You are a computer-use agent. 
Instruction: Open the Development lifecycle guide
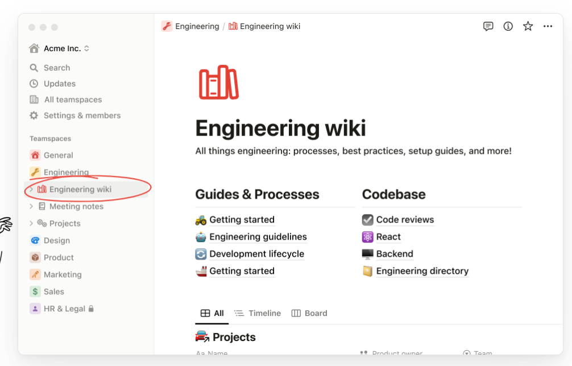[256, 254]
